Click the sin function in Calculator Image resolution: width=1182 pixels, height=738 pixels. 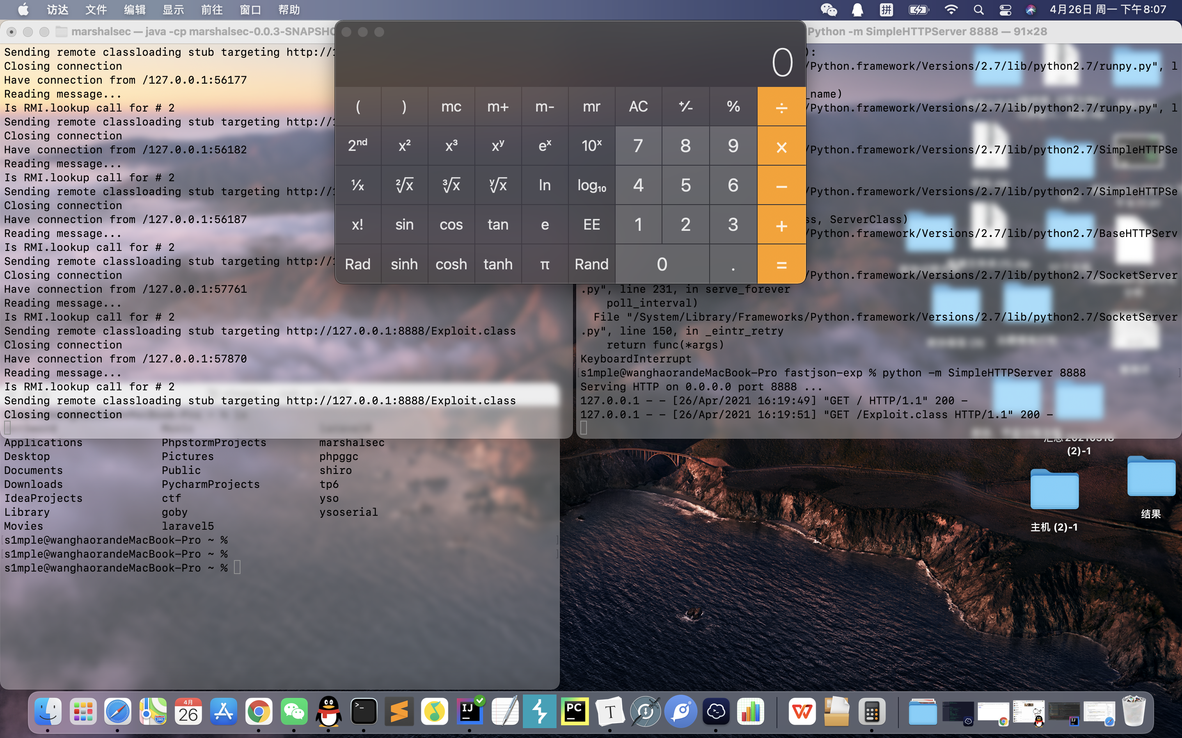point(404,225)
